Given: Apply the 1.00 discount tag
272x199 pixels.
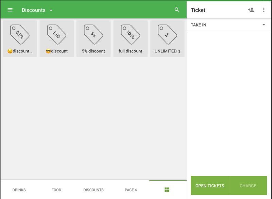Looking at the screenshot, I should coord(56,34).
